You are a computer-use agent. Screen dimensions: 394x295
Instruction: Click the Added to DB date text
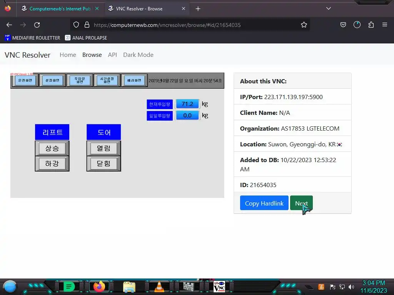(288, 164)
